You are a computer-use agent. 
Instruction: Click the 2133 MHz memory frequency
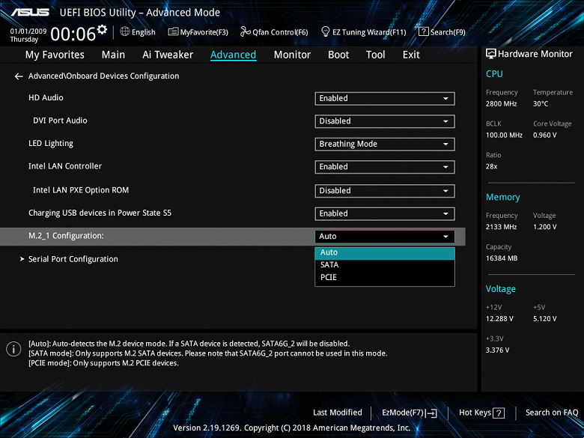click(x=502, y=227)
